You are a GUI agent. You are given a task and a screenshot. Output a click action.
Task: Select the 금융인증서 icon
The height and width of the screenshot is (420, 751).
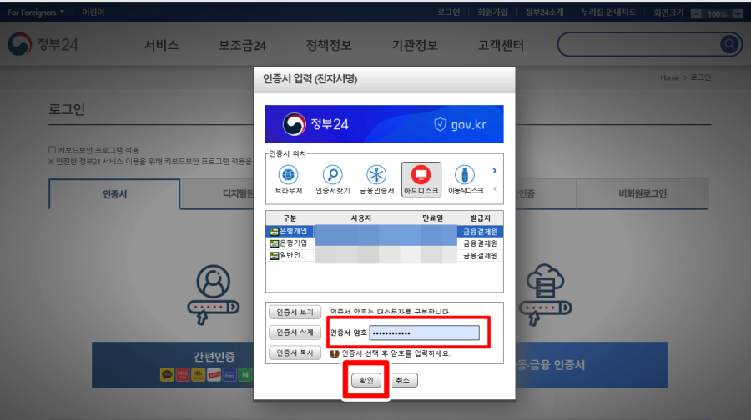coord(376,179)
